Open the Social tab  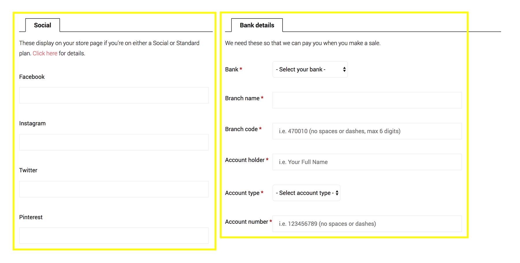(x=42, y=25)
